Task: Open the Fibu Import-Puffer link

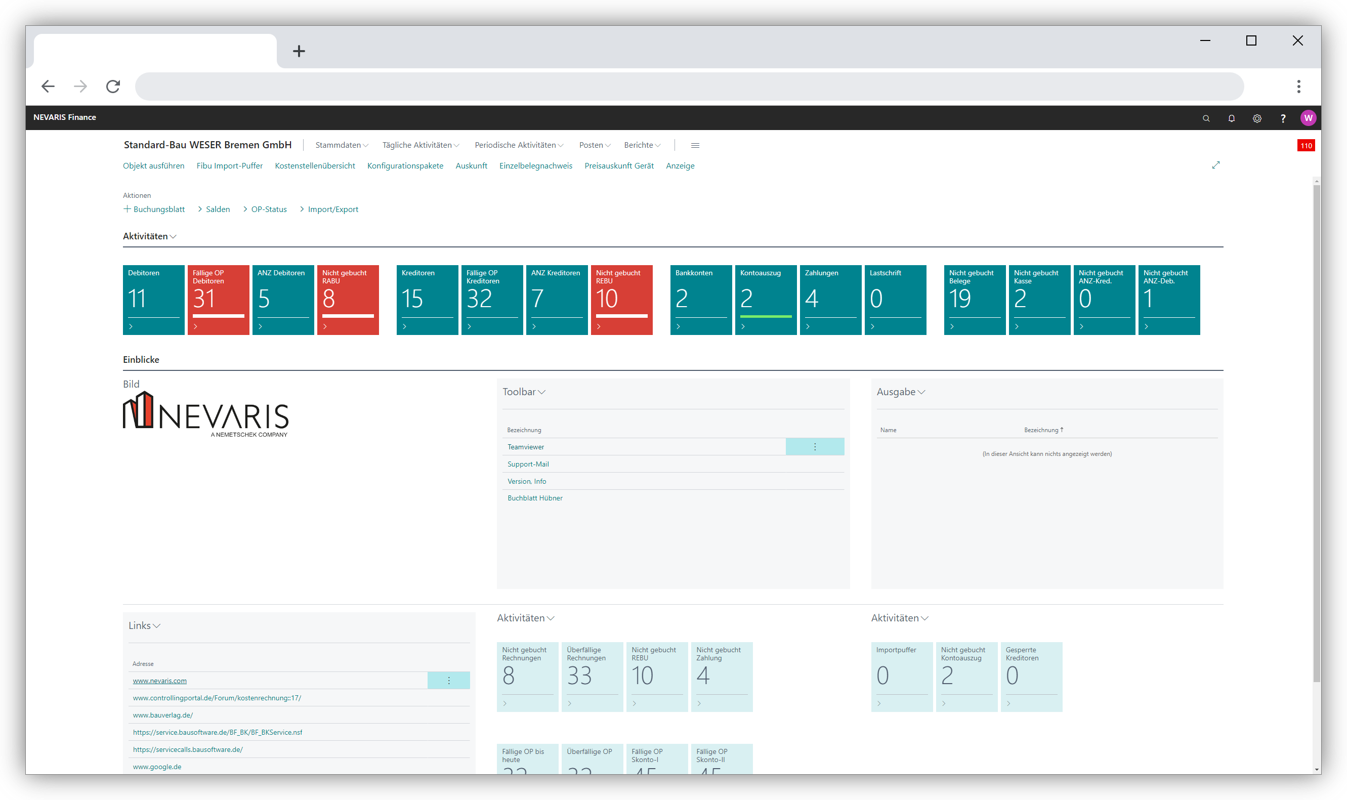Action: [230, 165]
